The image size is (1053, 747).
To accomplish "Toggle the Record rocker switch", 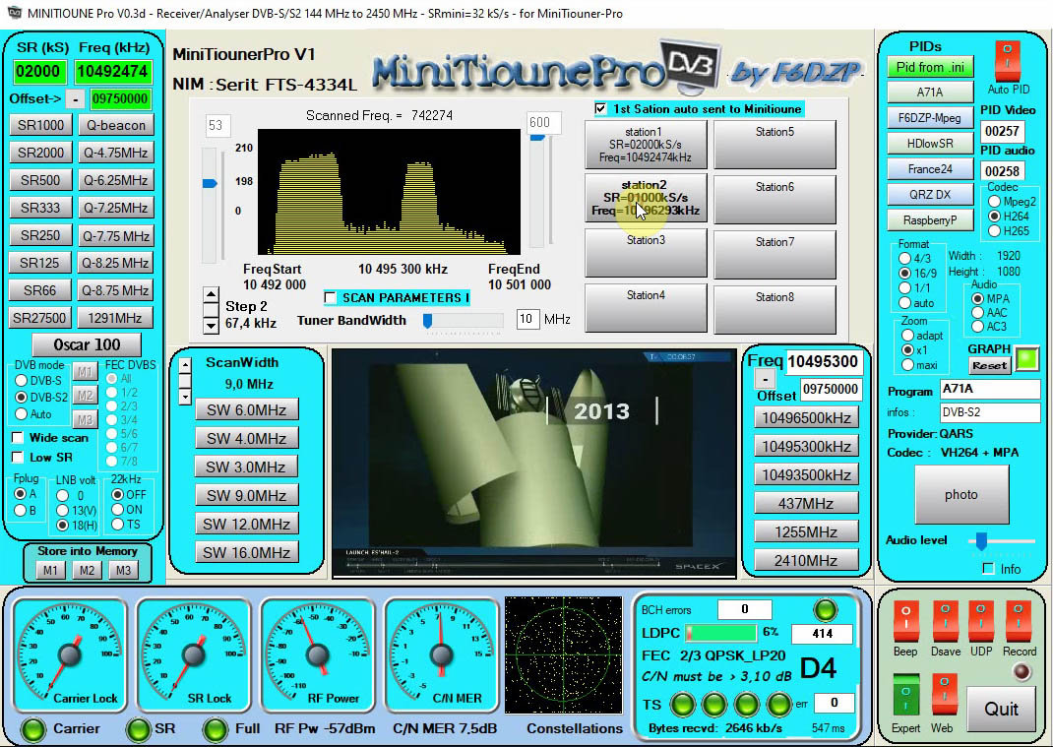I will coord(1019,621).
